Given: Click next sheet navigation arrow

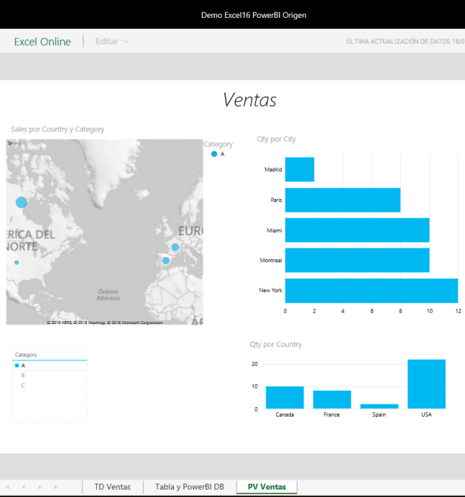Looking at the screenshot, I should [41, 487].
